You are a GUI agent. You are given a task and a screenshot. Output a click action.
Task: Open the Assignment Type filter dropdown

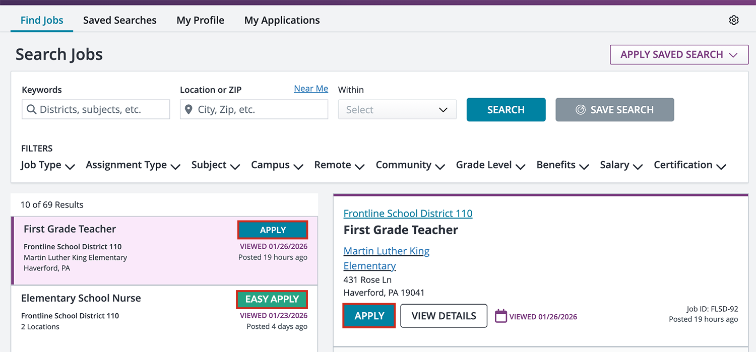(x=133, y=165)
